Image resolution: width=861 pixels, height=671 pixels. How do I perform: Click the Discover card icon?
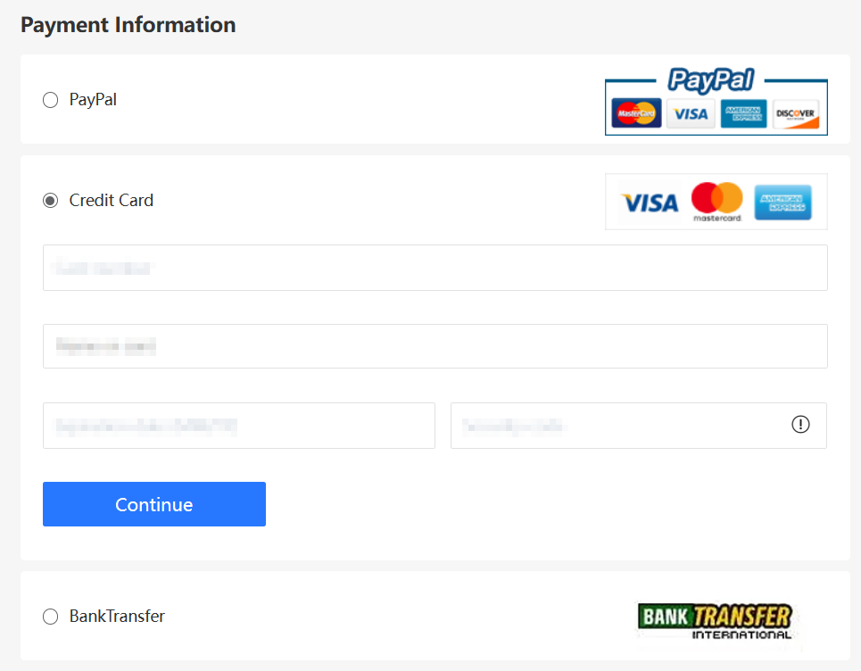796,113
